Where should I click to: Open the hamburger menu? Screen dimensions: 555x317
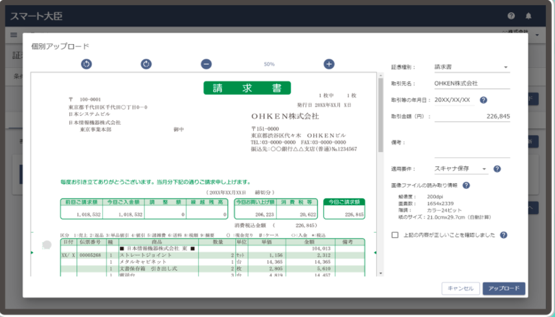[x=14, y=35]
